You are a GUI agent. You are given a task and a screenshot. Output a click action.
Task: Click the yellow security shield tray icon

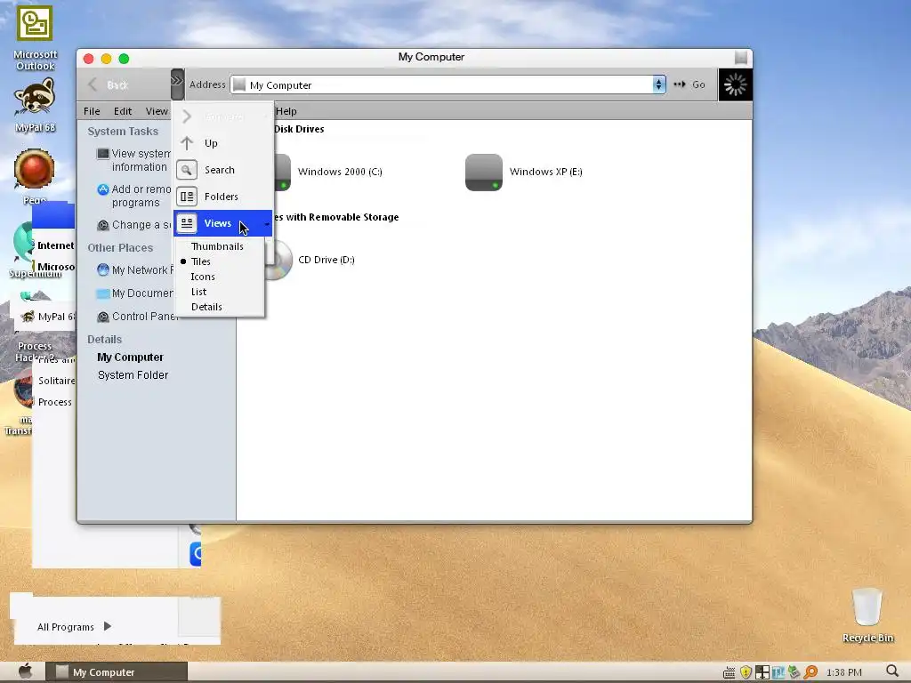746,672
